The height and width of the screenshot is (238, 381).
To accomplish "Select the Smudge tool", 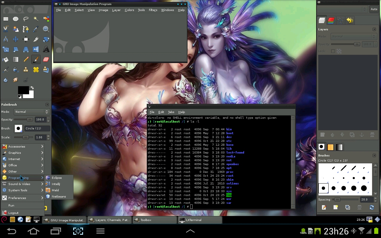I will [x=15, y=80].
